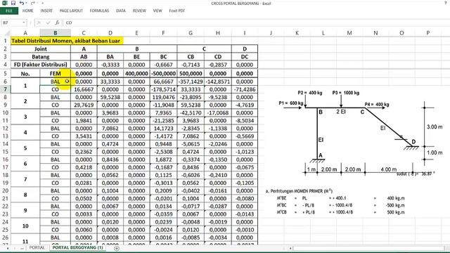The width and height of the screenshot is (450, 253).
Task: Click the Joint label cell
Action: coord(41,49)
